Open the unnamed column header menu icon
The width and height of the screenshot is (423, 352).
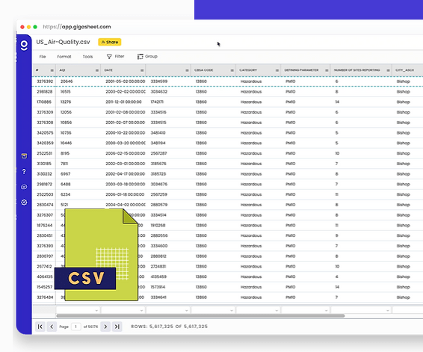[x=188, y=70]
